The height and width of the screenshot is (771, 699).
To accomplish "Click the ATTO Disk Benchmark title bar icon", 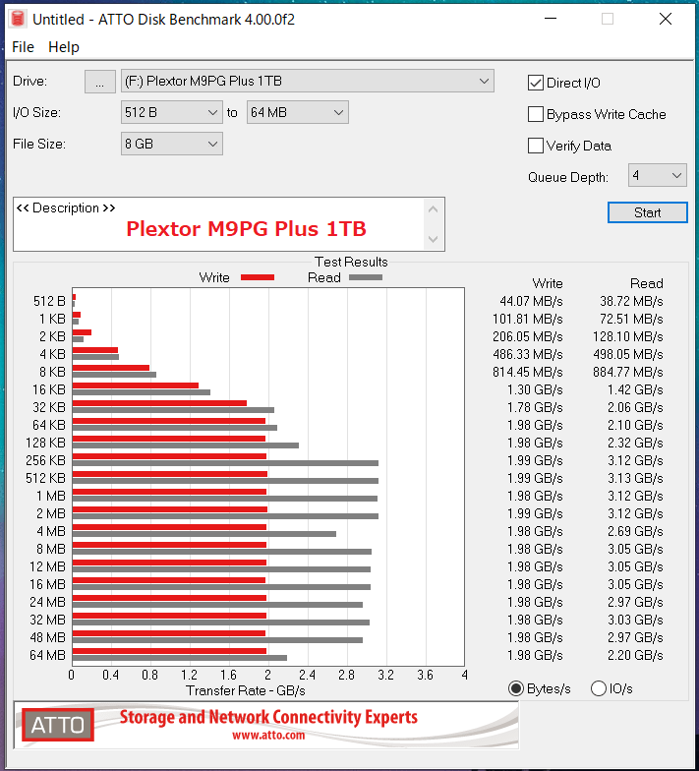I will (x=18, y=19).
